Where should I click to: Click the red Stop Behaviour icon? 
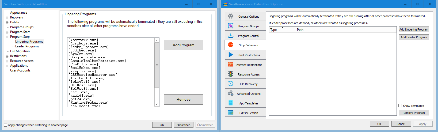click(x=231, y=45)
